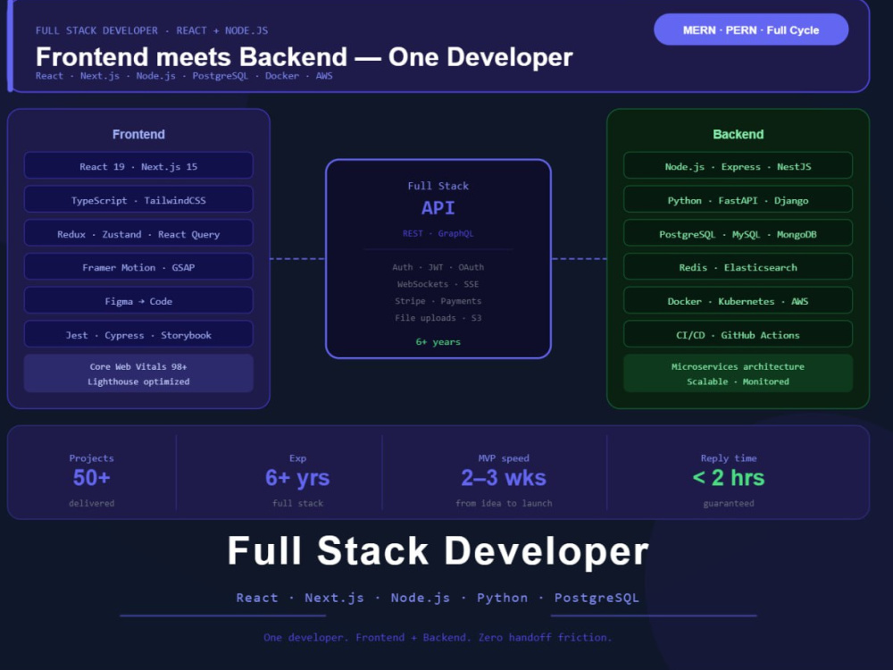Select the Redux · Zustand · React Query item
Image resolution: width=893 pixels, height=670 pixels.
point(138,233)
